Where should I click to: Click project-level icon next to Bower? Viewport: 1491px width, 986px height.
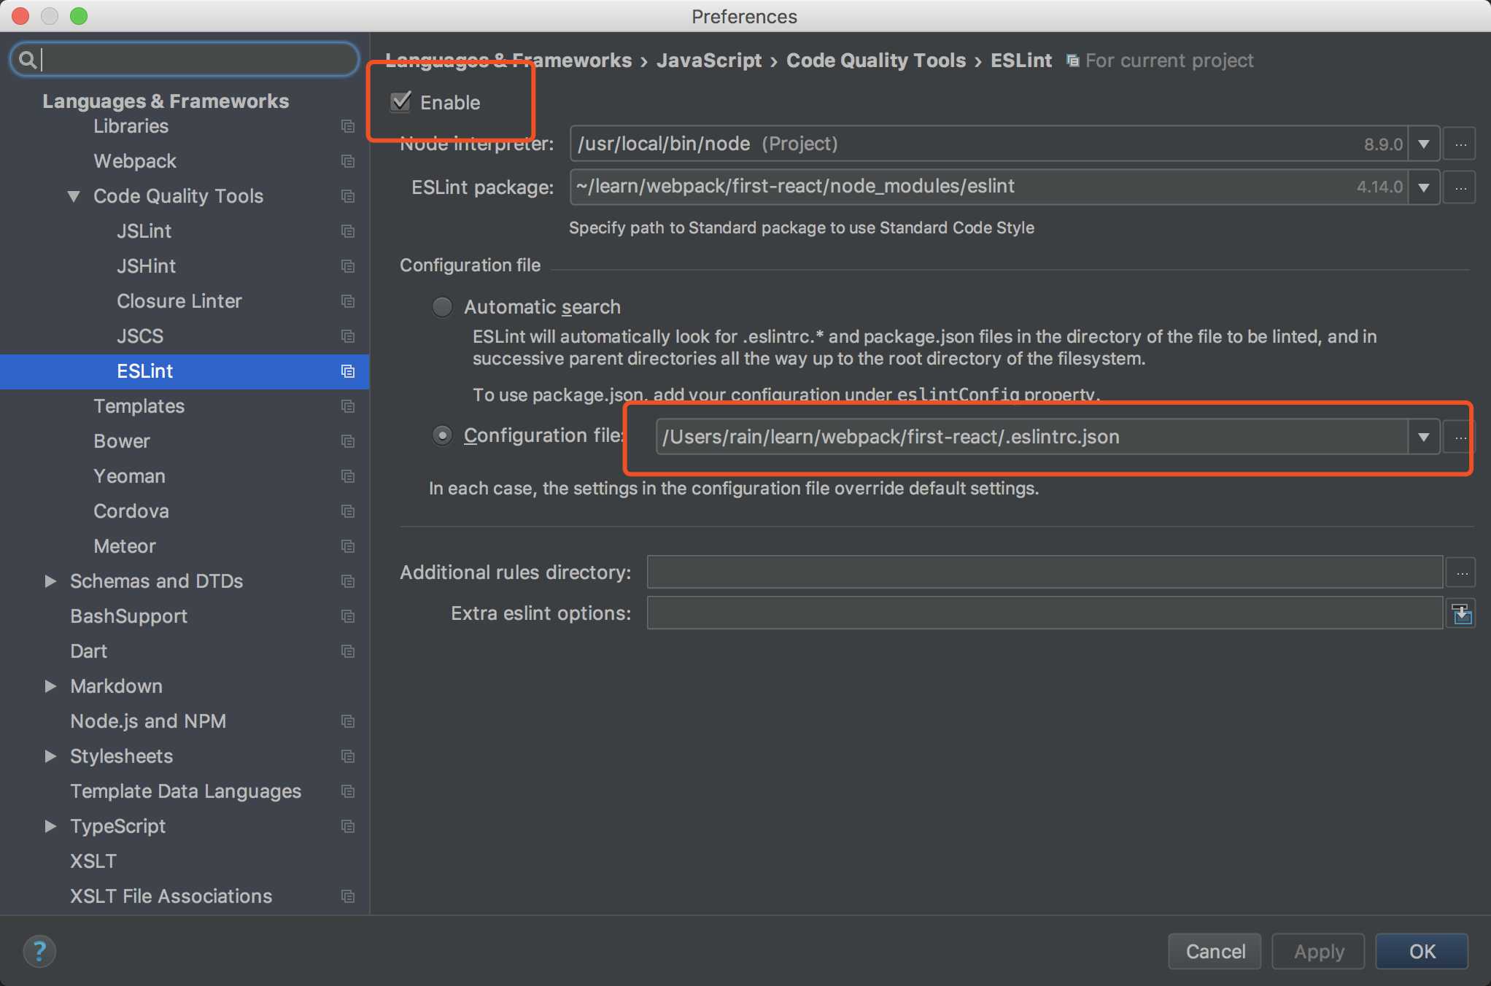point(348,441)
